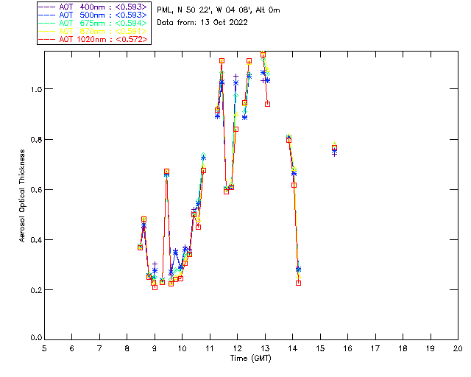Click the first data point near 8.5 GMT
The image size is (471, 377).
(x=140, y=247)
